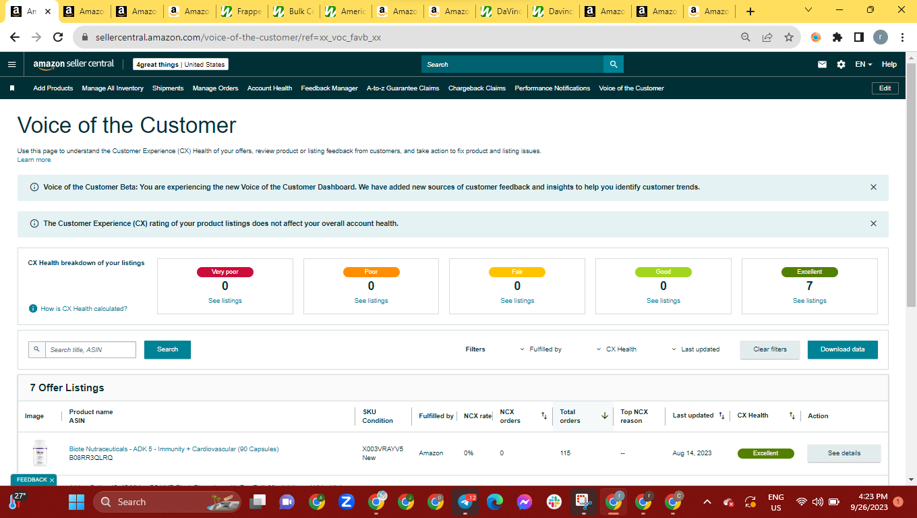917x518 pixels.
Task: Launch Slack from the taskbar
Action: click(554, 502)
